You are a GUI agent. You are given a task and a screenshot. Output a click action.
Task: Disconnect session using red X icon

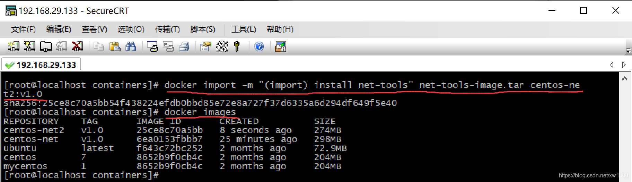[x=77, y=46]
